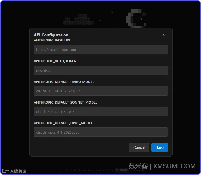Screen dimensions: 201x175
Task: Click into the ANTHROPIC_DEFAULT_OPUS_MODEL field
Action: click(x=101, y=132)
